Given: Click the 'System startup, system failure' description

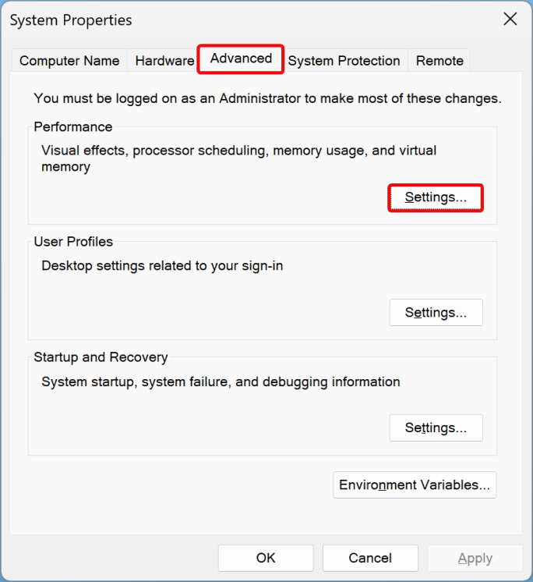Looking at the screenshot, I should click(221, 382).
